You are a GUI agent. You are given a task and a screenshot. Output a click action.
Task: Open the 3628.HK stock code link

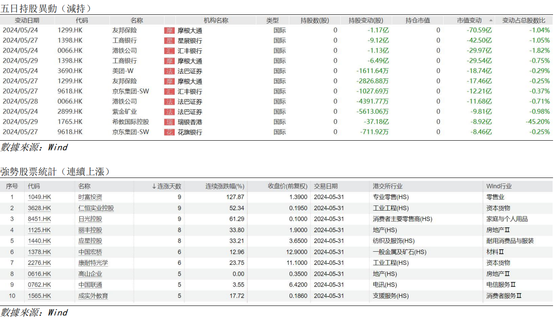coord(39,208)
